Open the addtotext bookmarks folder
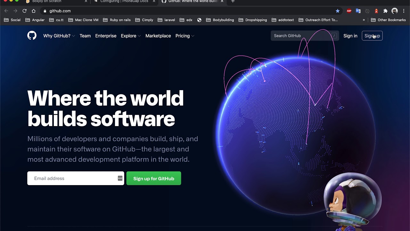The height and width of the screenshot is (231, 410). click(x=283, y=20)
